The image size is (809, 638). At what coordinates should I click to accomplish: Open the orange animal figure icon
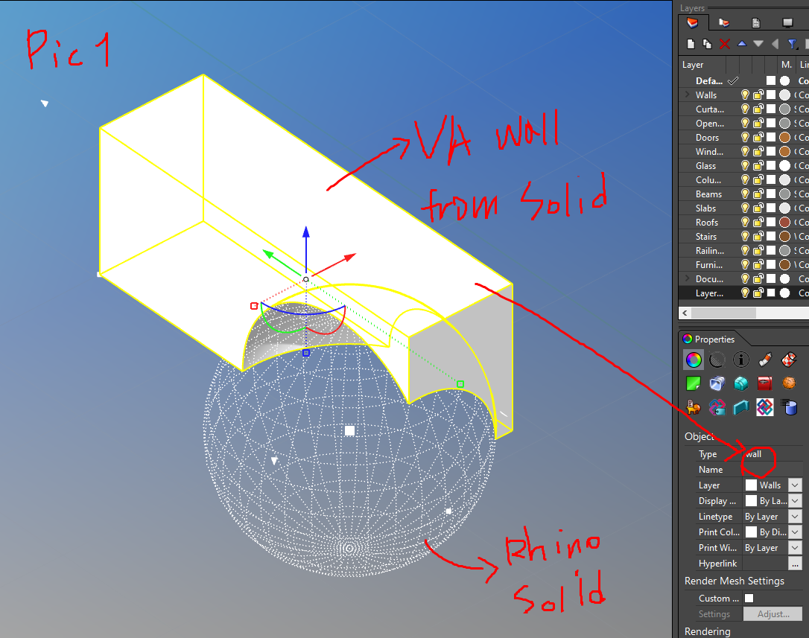tap(694, 407)
